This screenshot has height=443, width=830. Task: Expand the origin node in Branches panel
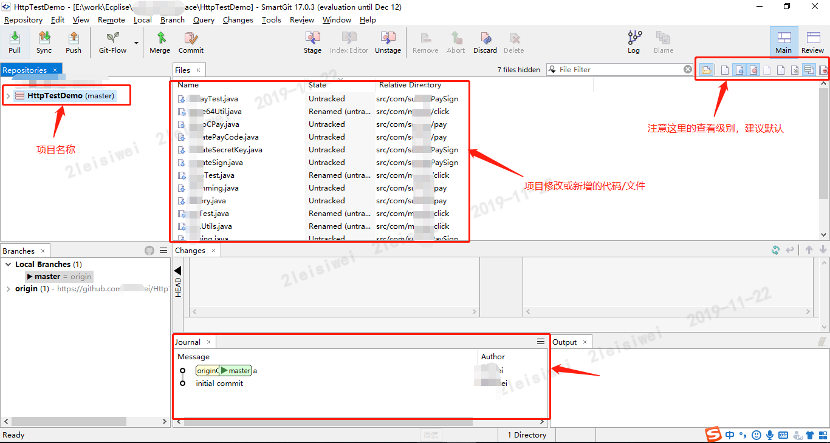point(8,288)
